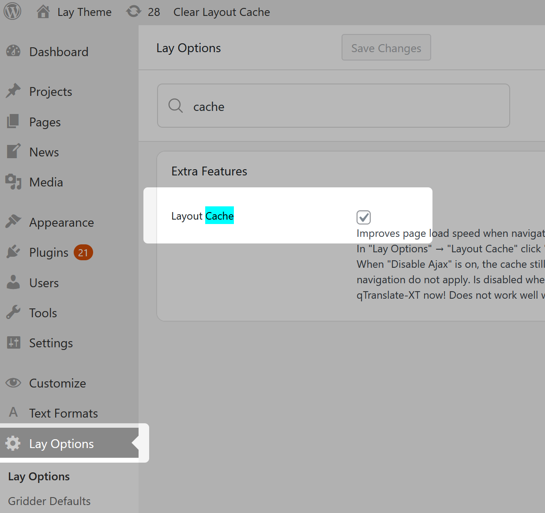Viewport: 545px width, 513px height.
Task: Open the Appearance menu
Action: click(x=61, y=222)
